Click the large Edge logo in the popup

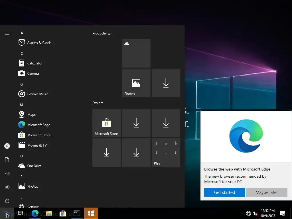click(x=246, y=136)
